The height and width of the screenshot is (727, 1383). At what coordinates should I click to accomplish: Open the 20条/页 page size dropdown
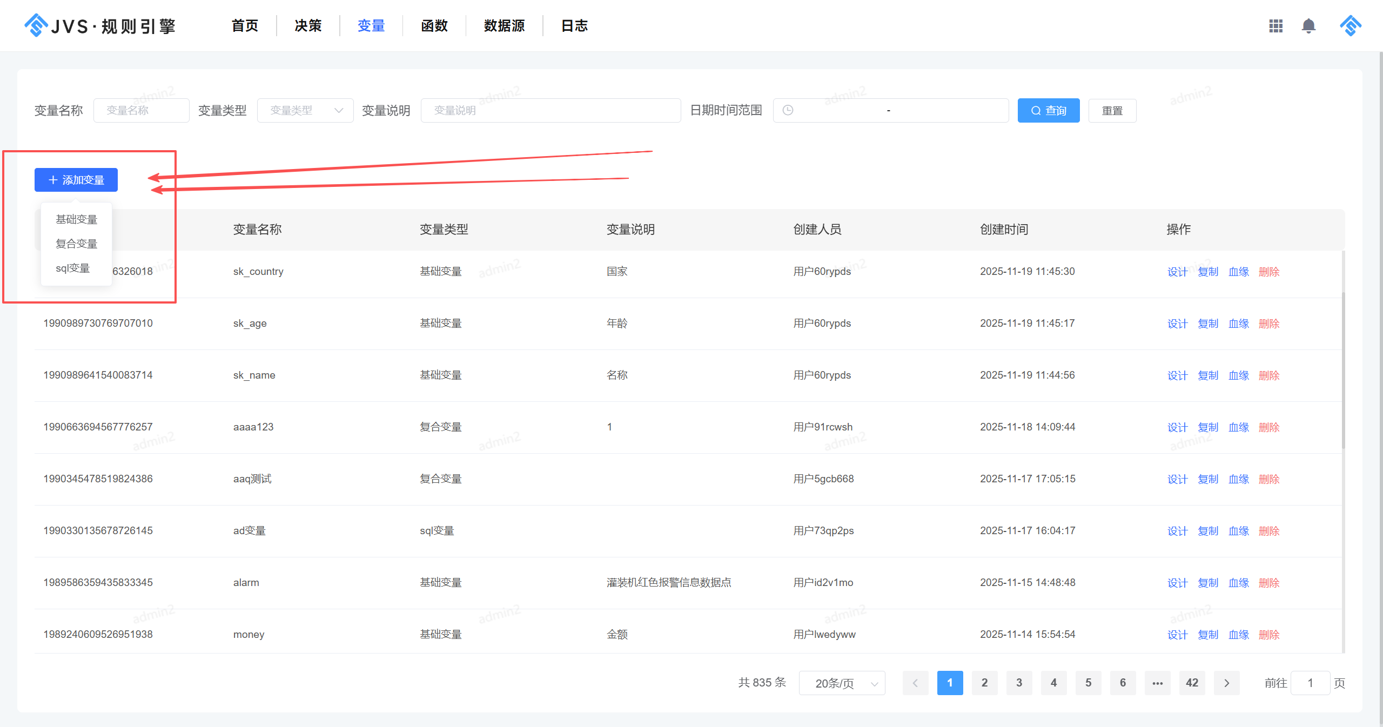pos(842,683)
